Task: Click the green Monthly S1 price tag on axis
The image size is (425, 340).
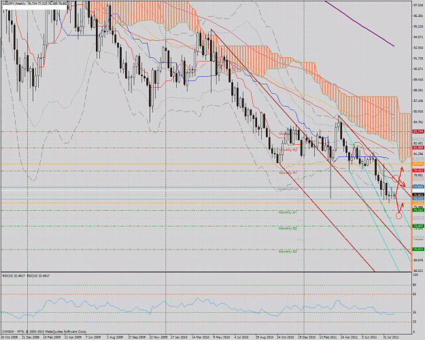Action: click(x=418, y=210)
